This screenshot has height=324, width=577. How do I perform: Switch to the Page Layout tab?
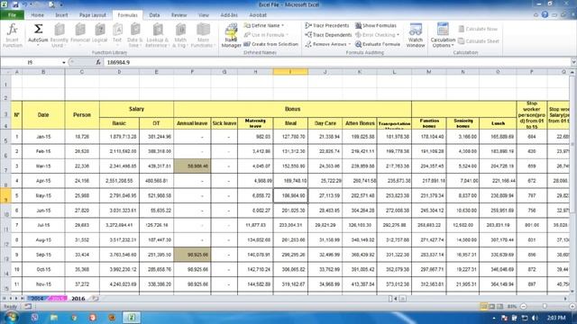93,15
